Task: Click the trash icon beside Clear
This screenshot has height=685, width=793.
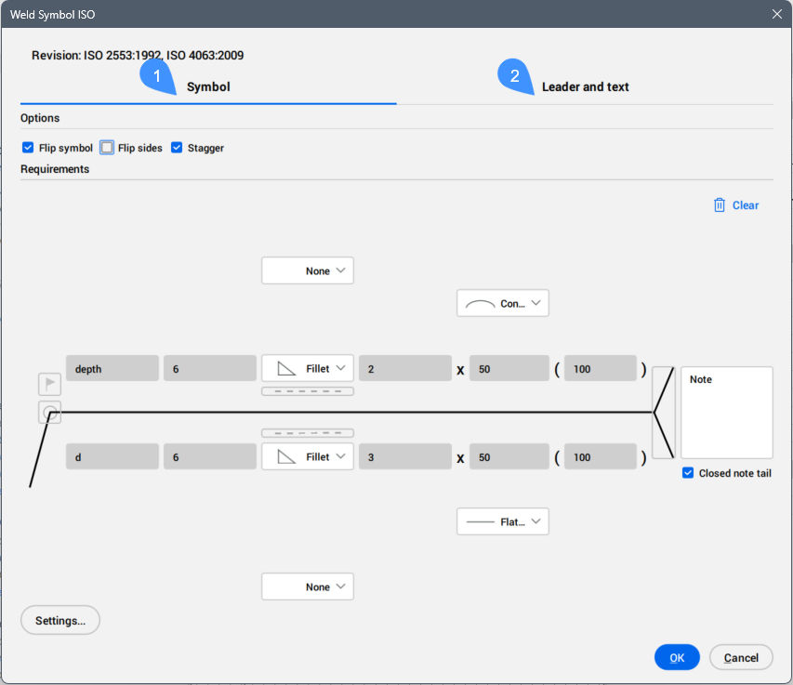Action: tap(719, 205)
